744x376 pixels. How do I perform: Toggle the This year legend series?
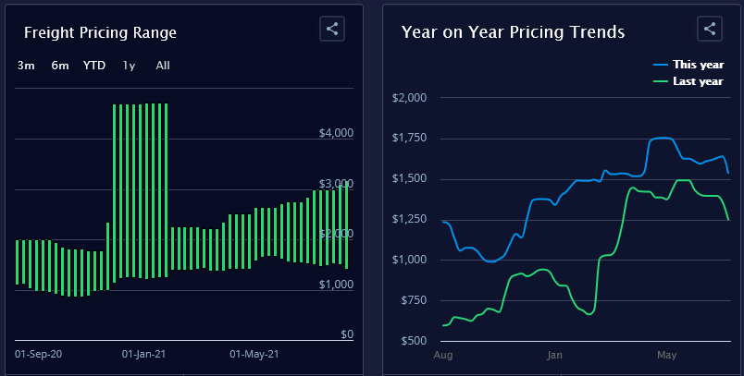tap(688, 65)
